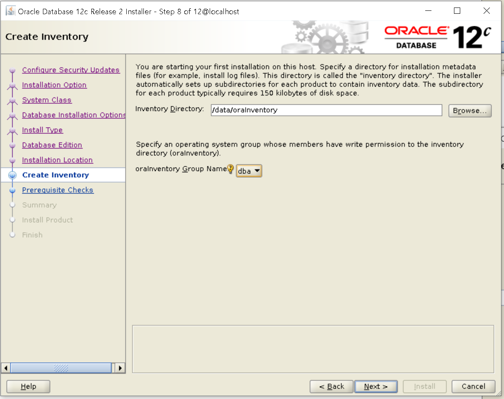Screen dimensions: 504x399
Task: Click the "oraInventory Group Name" label
Action: (x=181, y=169)
